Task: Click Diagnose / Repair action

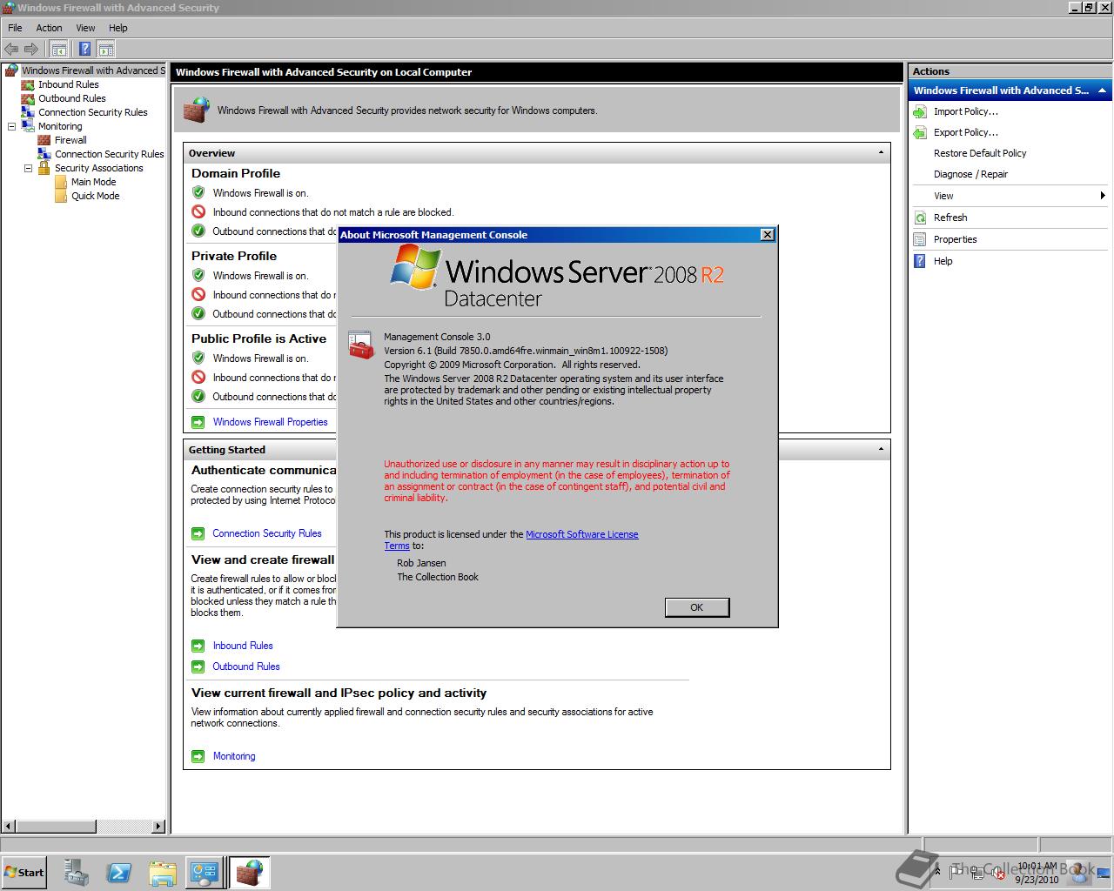Action: pos(970,174)
